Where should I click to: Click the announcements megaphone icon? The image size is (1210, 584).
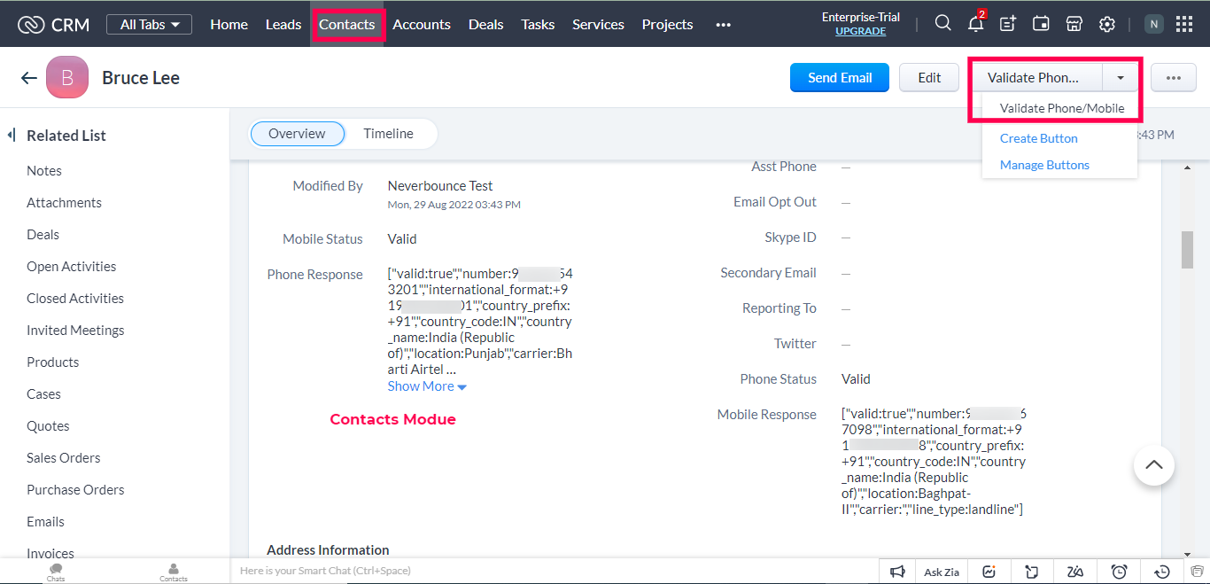[897, 572]
